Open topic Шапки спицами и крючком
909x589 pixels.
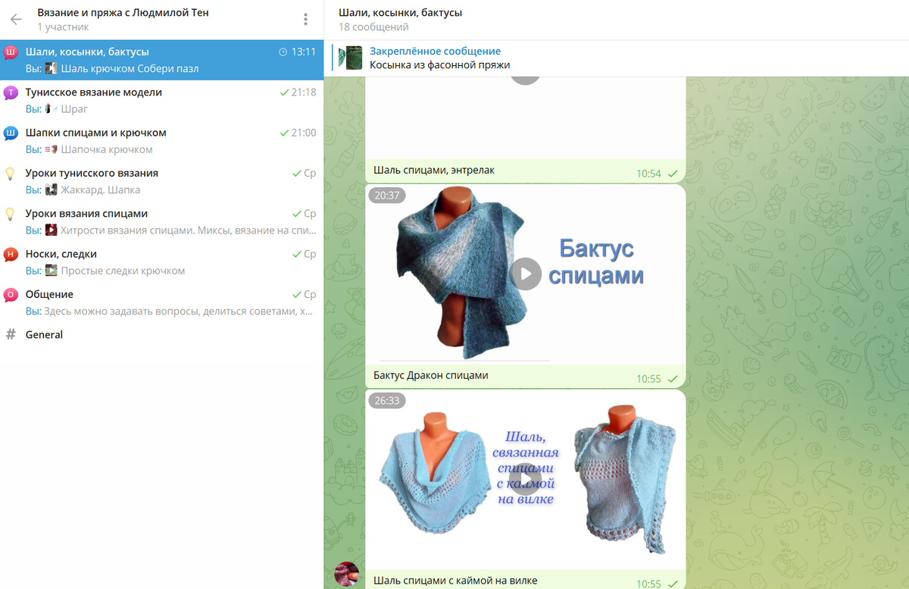[161, 140]
